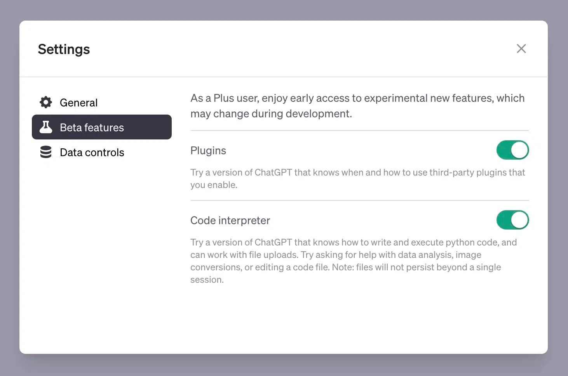Click the database icon beside Data controls

click(x=45, y=152)
